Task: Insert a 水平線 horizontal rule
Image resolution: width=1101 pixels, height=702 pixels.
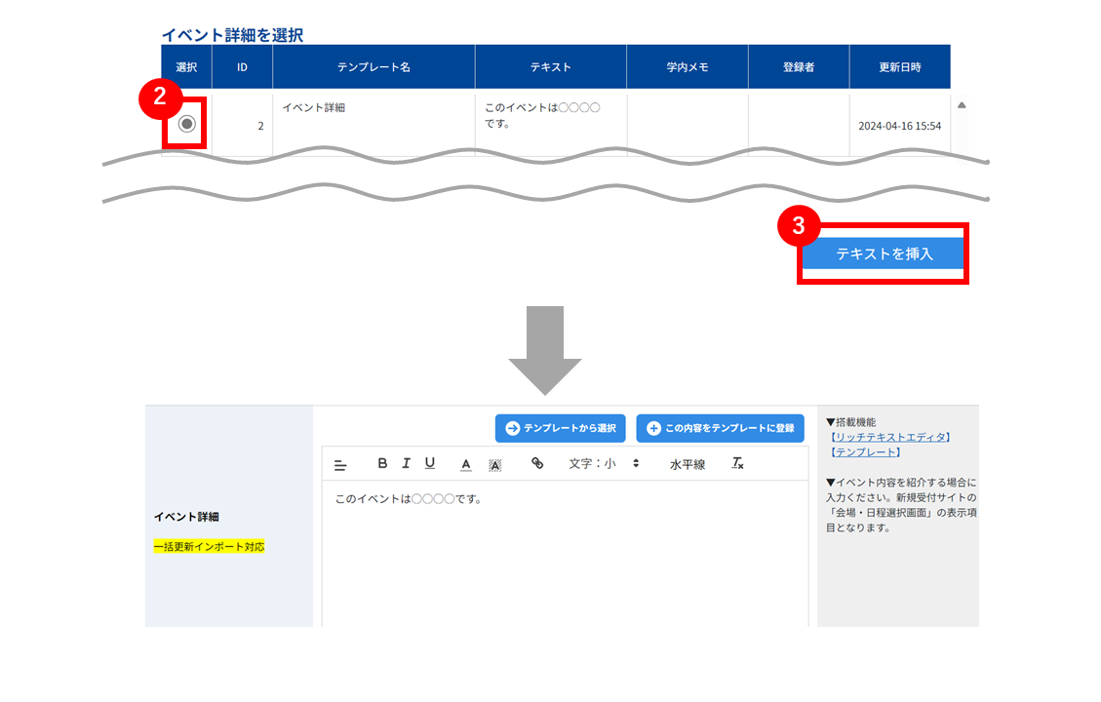Action: 688,464
